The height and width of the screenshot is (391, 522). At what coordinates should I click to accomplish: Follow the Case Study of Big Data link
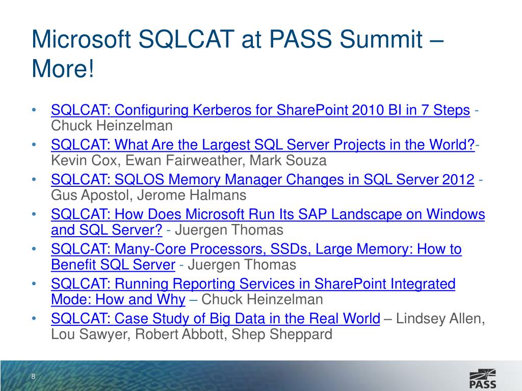pyautogui.click(x=215, y=319)
